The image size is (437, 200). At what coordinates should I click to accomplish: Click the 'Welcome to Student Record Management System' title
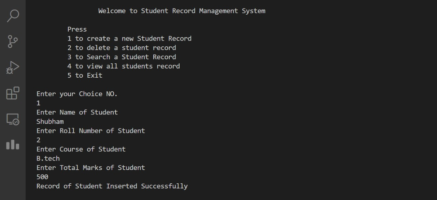(x=182, y=11)
